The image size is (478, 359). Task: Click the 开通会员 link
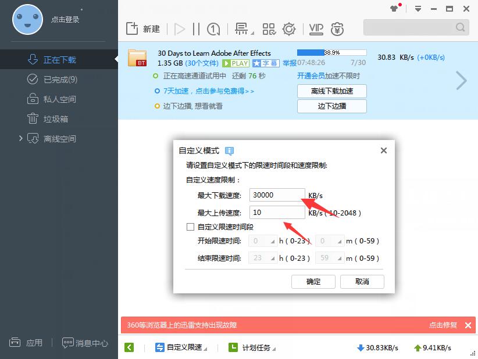pyautogui.click(x=311, y=76)
